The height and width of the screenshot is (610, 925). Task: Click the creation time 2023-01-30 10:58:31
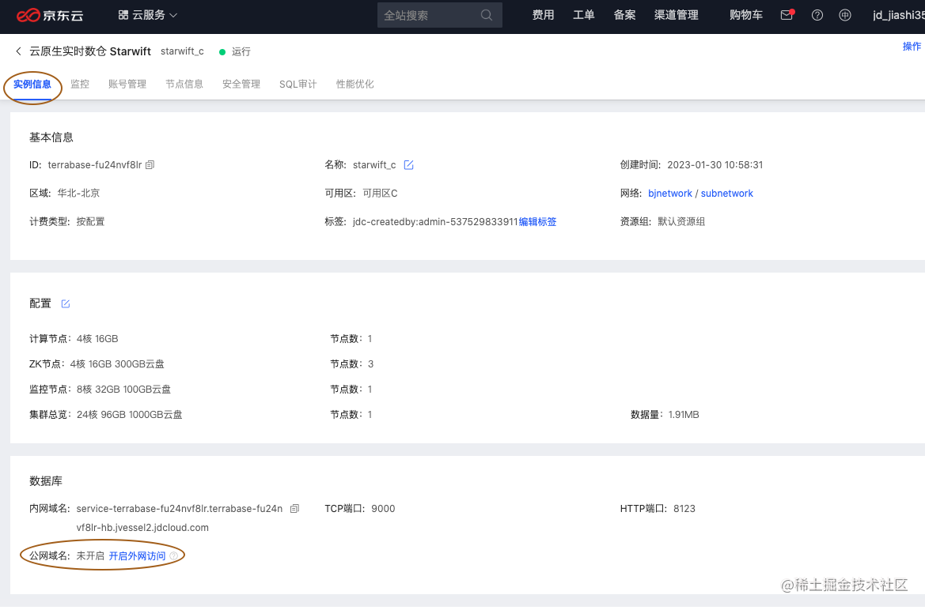pyautogui.click(x=715, y=165)
